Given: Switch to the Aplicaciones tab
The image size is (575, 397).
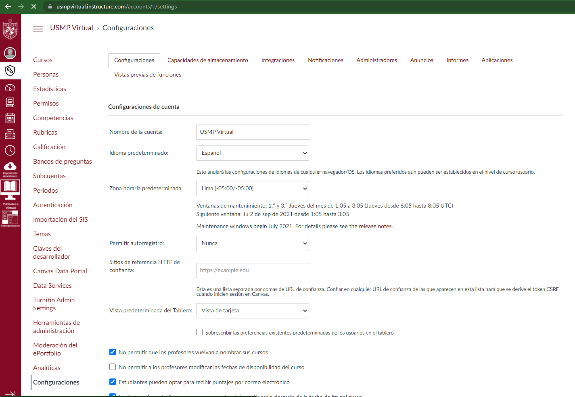Looking at the screenshot, I should click(x=497, y=60).
